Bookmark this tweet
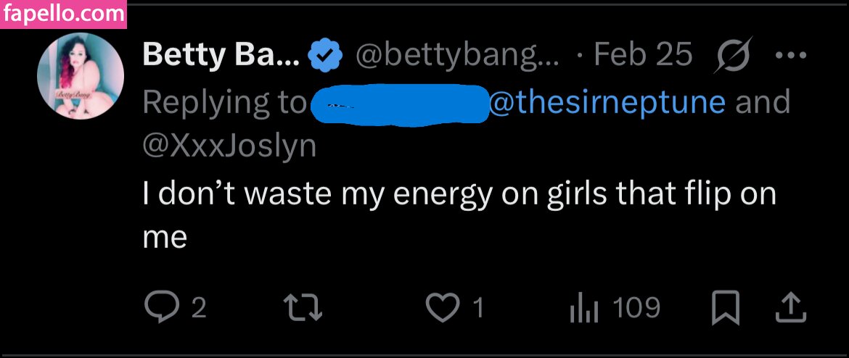 (725, 309)
